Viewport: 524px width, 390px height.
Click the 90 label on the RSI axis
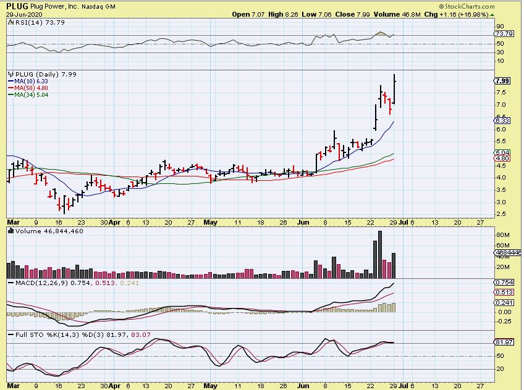pyautogui.click(x=501, y=27)
